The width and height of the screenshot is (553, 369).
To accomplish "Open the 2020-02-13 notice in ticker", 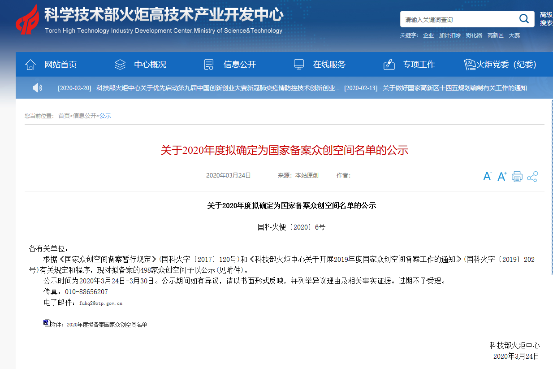I will (x=436, y=88).
